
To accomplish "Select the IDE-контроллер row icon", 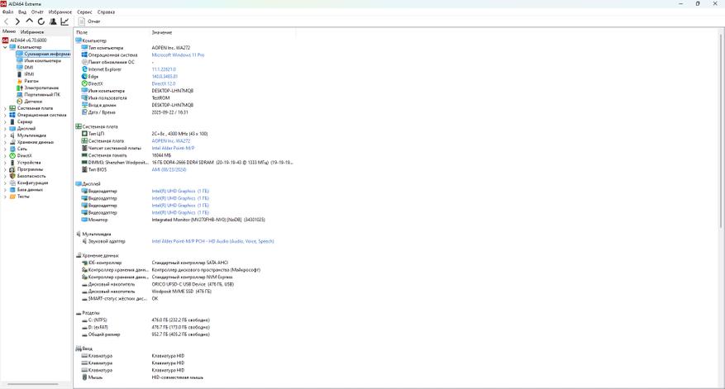I will 84,263.
